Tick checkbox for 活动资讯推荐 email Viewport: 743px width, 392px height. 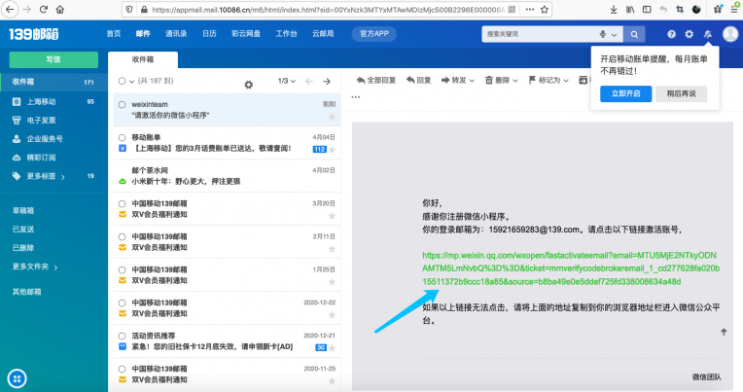[123, 336]
